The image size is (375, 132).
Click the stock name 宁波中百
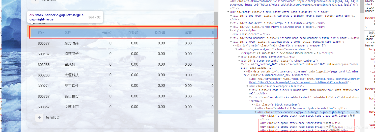72,107
